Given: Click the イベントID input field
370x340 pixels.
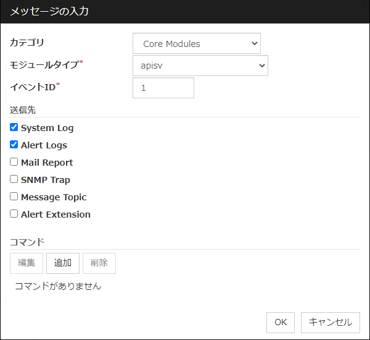Looking at the screenshot, I should 163,88.
